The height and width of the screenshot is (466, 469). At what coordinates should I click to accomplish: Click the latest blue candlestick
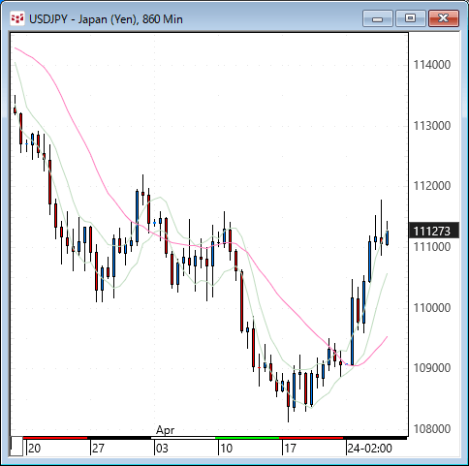[x=387, y=238]
